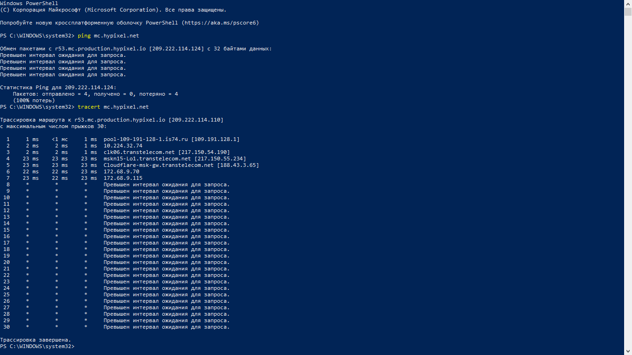Click scrollbar up arrow
The image size is (632, 355).
pyautogui.click(x=628, y=4)
